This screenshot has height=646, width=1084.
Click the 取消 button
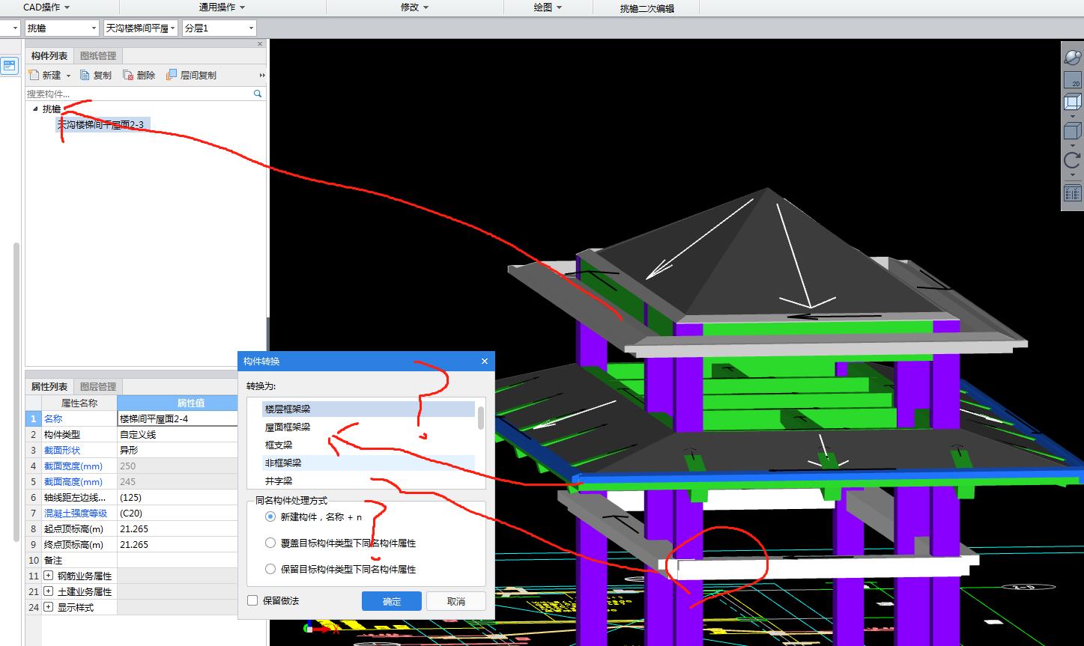pos(455,601)
